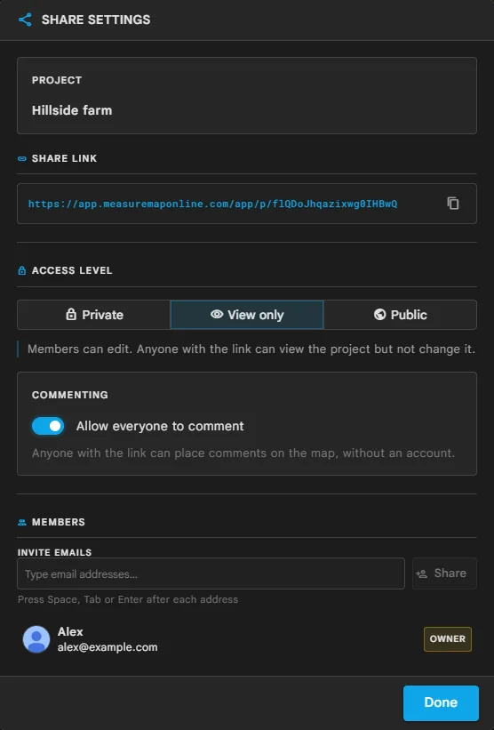494x730 pixels.
Task: Click the Hillside farm project name
Action: click(72, 110)
